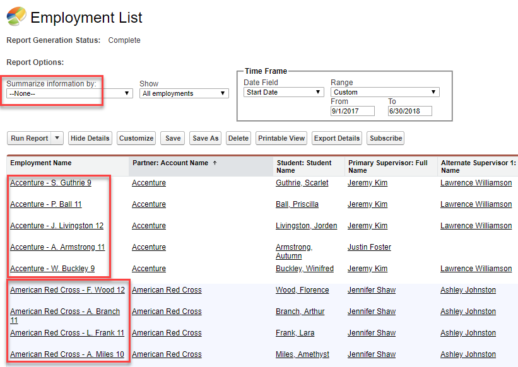This screenshot has width=518, height=367.
Task: Open Lawrence Williamson in Guthrie row
Action: tap(476, 182)
